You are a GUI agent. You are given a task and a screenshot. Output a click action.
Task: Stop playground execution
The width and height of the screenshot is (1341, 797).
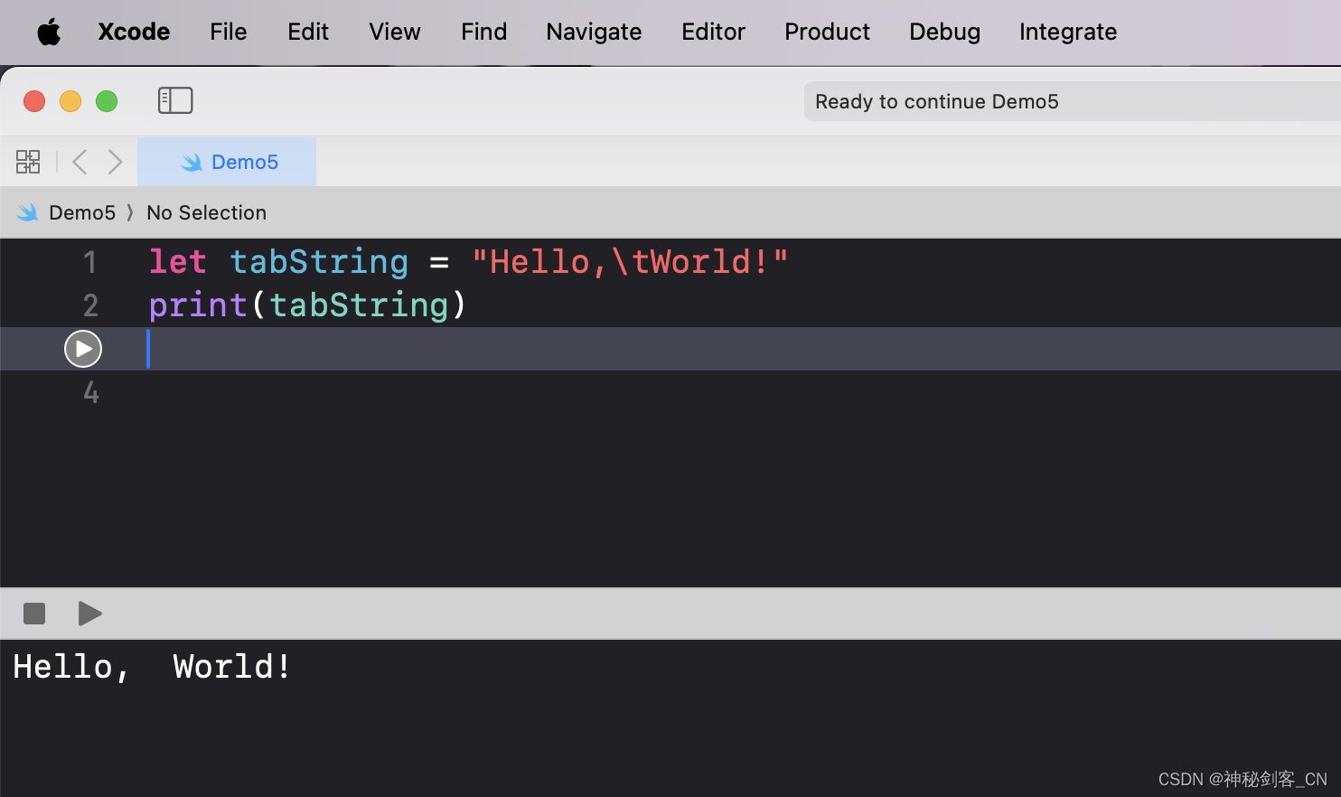34,614
